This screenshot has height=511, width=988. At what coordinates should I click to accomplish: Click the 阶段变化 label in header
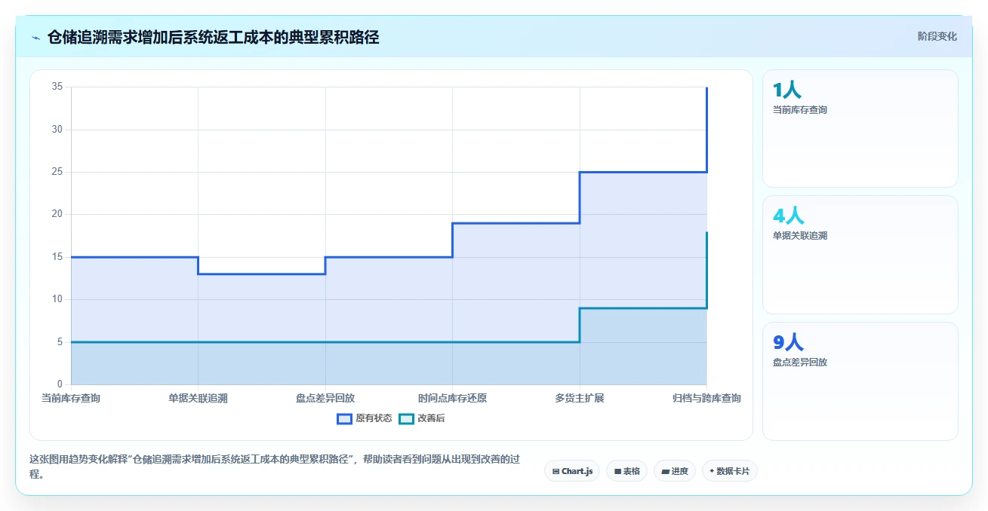(x=937, y=36)
